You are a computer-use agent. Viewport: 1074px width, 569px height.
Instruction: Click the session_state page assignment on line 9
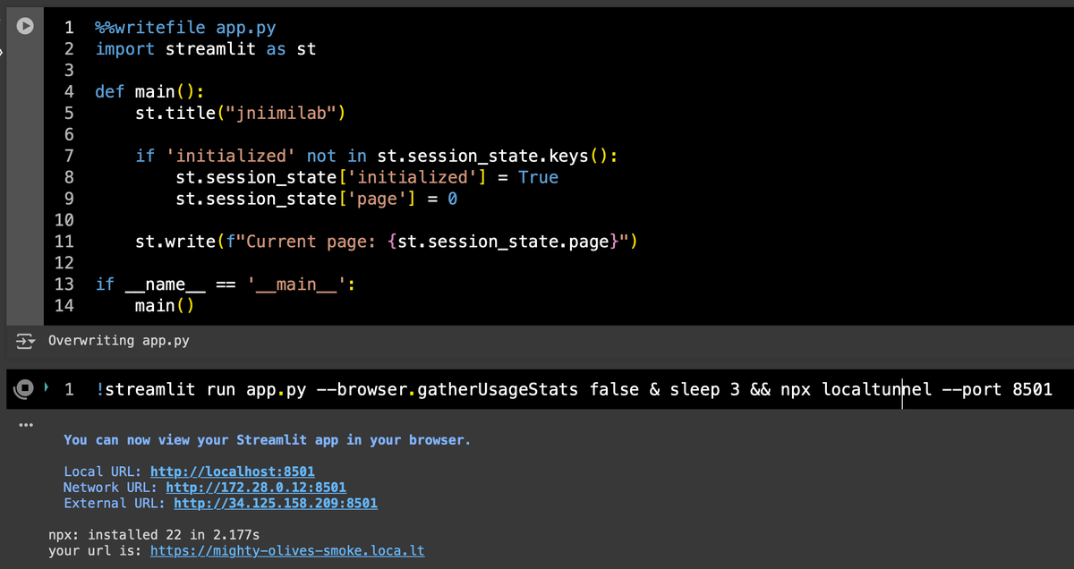313,199
